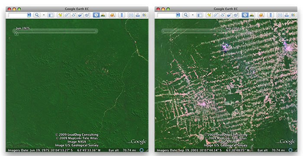This screenshot has height=156, width=303.
Task: Click Google logo in the 1975 window
Action: pyautogui.click(x=139, y=142)
